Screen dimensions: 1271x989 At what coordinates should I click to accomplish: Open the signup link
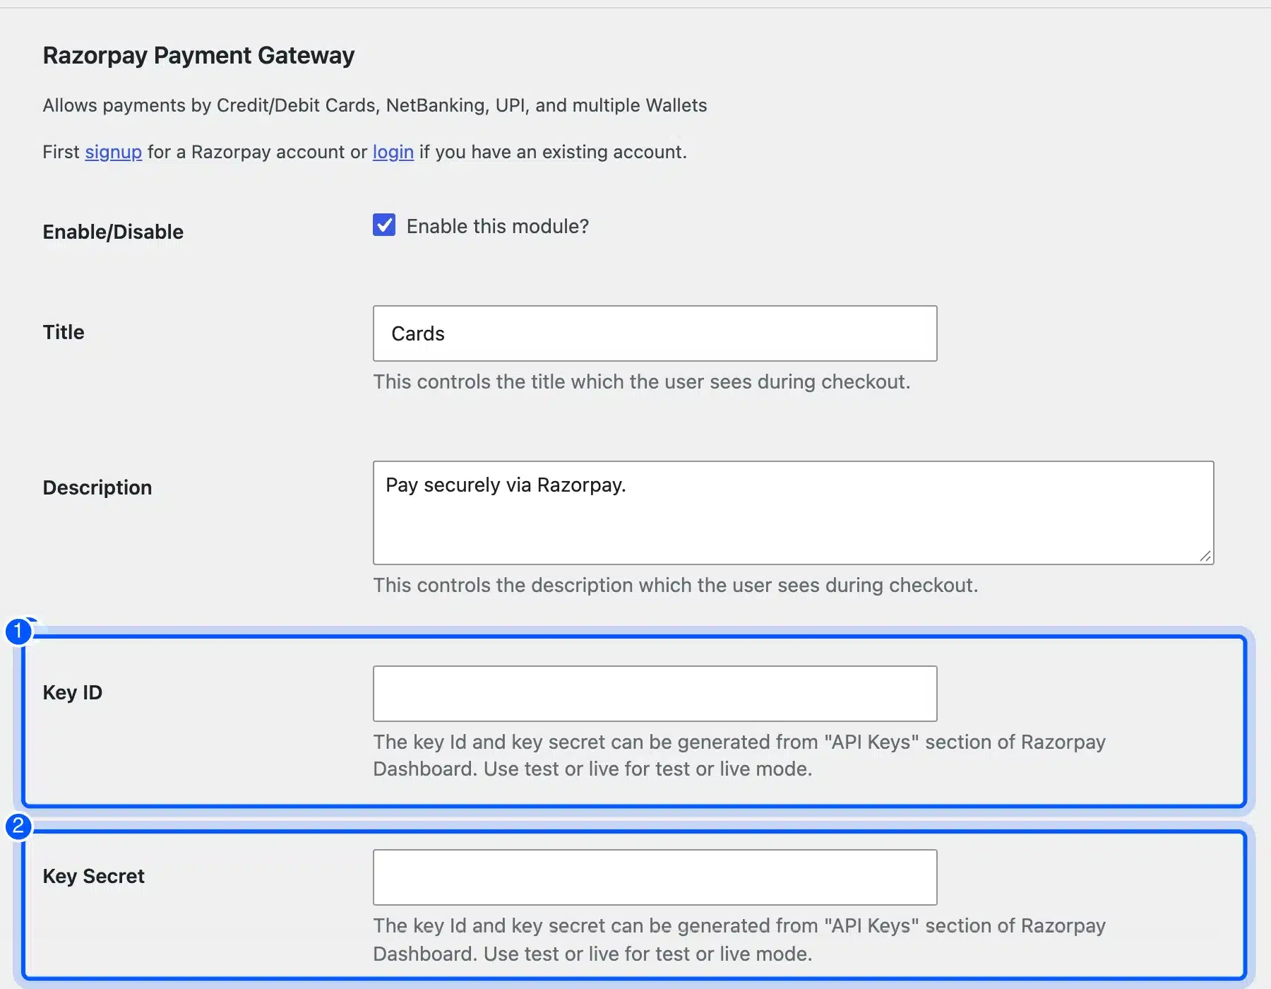[114, 152]
